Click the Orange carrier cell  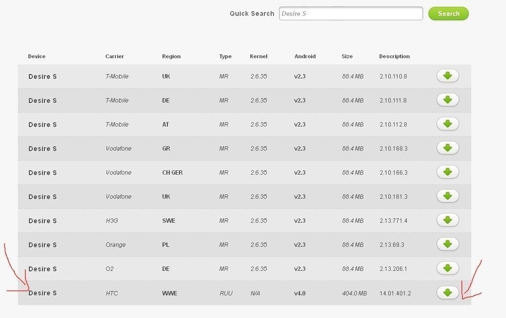coord(116,245)
